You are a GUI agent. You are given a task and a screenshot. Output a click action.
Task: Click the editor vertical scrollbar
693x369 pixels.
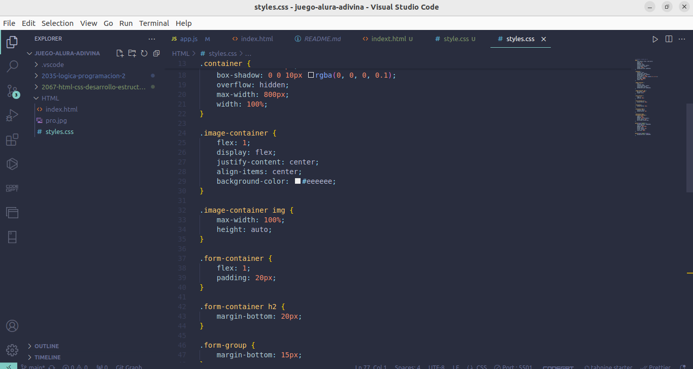coord(689,147)
